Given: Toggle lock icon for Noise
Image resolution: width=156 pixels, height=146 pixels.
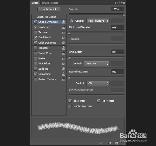Looking at the screenshot, I should click(64, 58).
